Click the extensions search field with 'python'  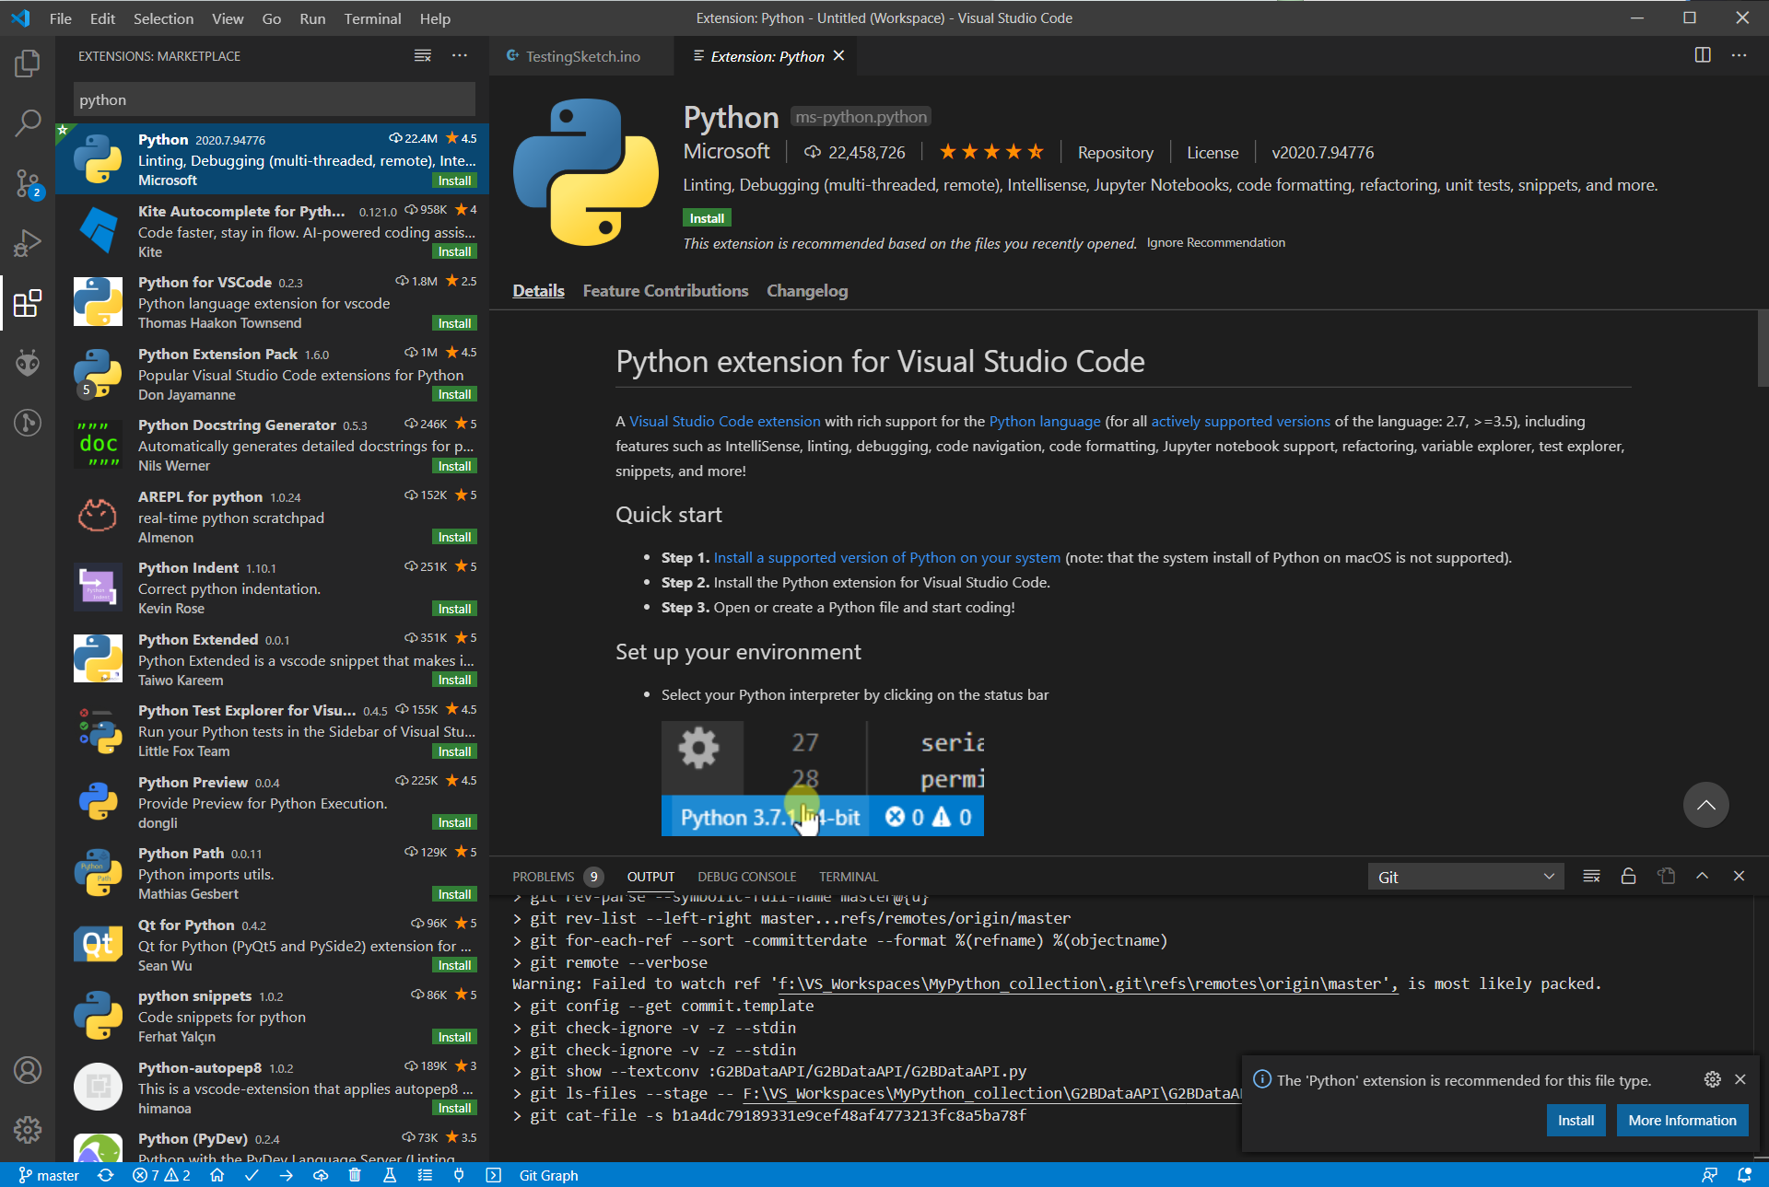274,99
